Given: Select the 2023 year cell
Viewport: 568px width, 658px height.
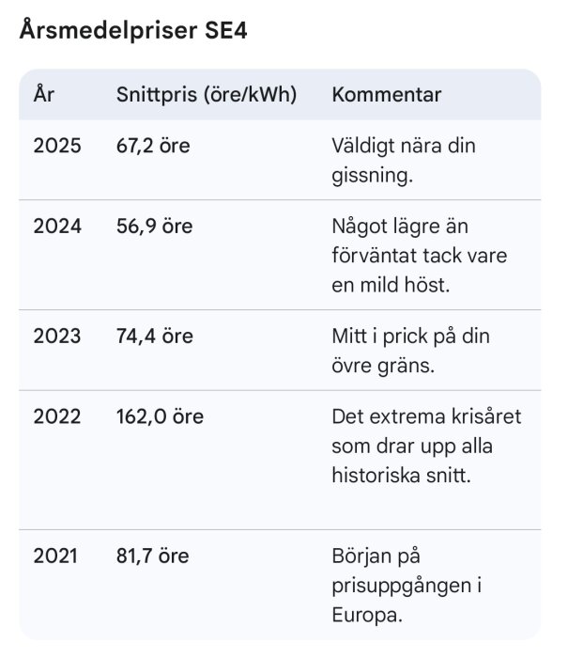Looking at the screenshot, I should tap(57, 337).
